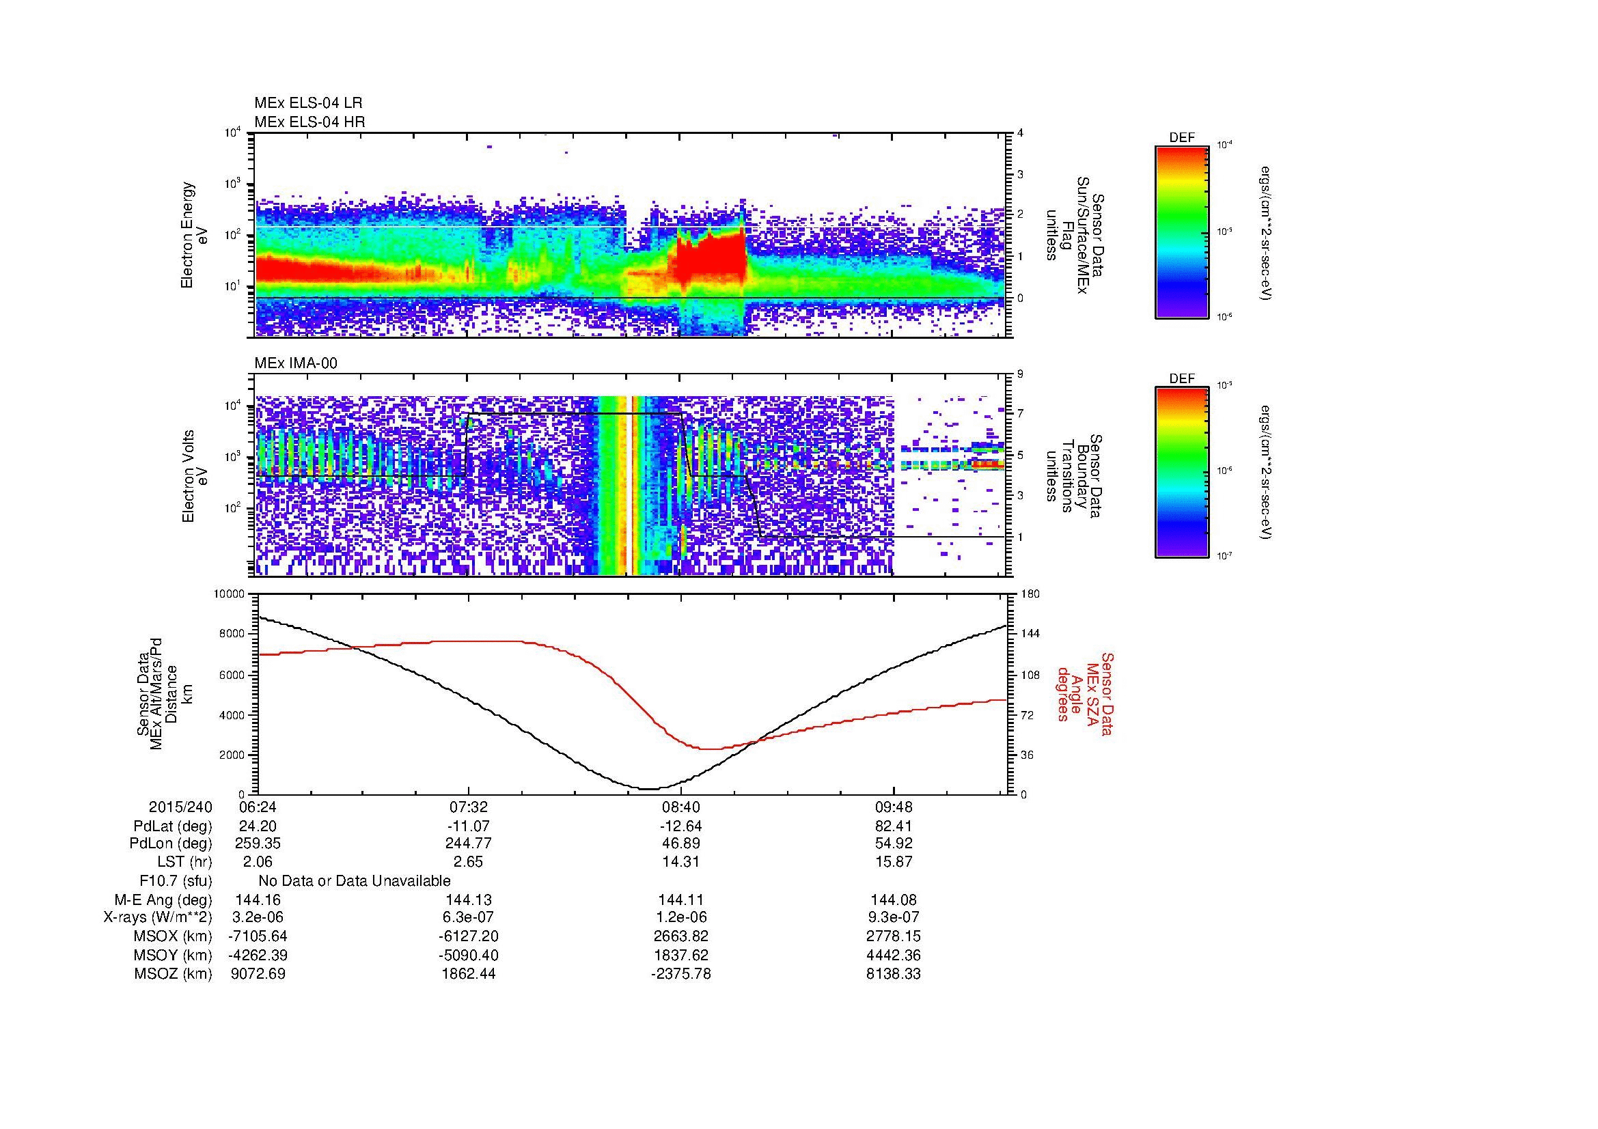This screenshot has height=1129, width=1598.
Task: Click MSOY value 4442.36
Action: coord(893,955)
